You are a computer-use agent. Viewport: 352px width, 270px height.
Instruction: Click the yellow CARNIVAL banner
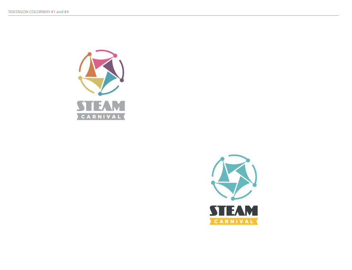click(x=234, y=222)
